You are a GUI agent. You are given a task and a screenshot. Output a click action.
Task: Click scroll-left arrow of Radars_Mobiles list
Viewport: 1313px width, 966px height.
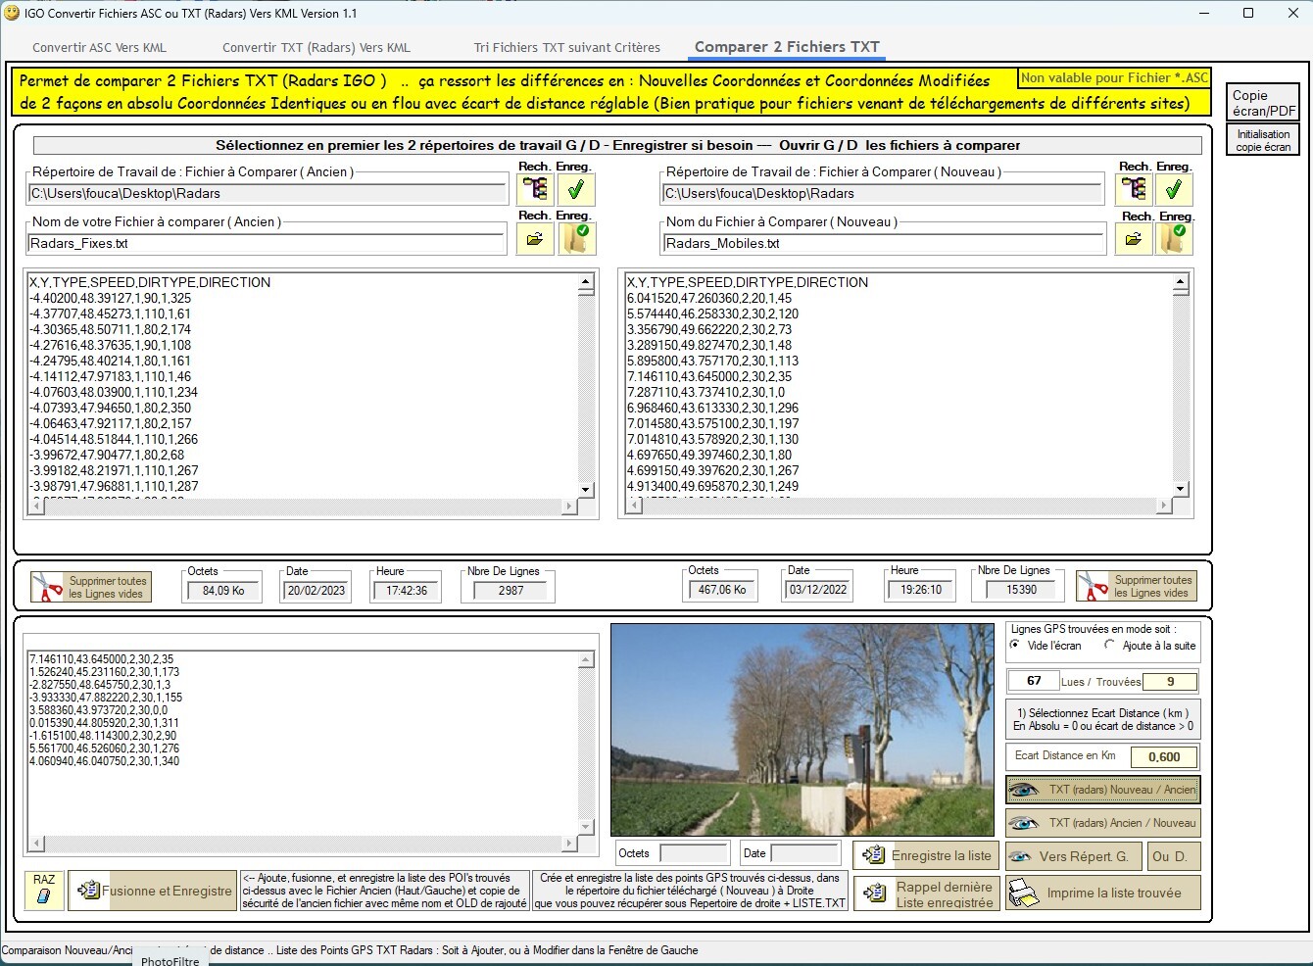click(634, 506)
